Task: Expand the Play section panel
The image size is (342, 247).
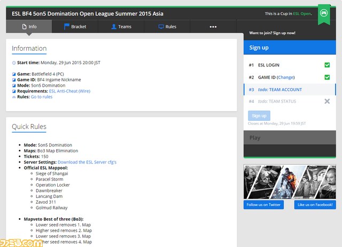Action: tap(290, 138)
